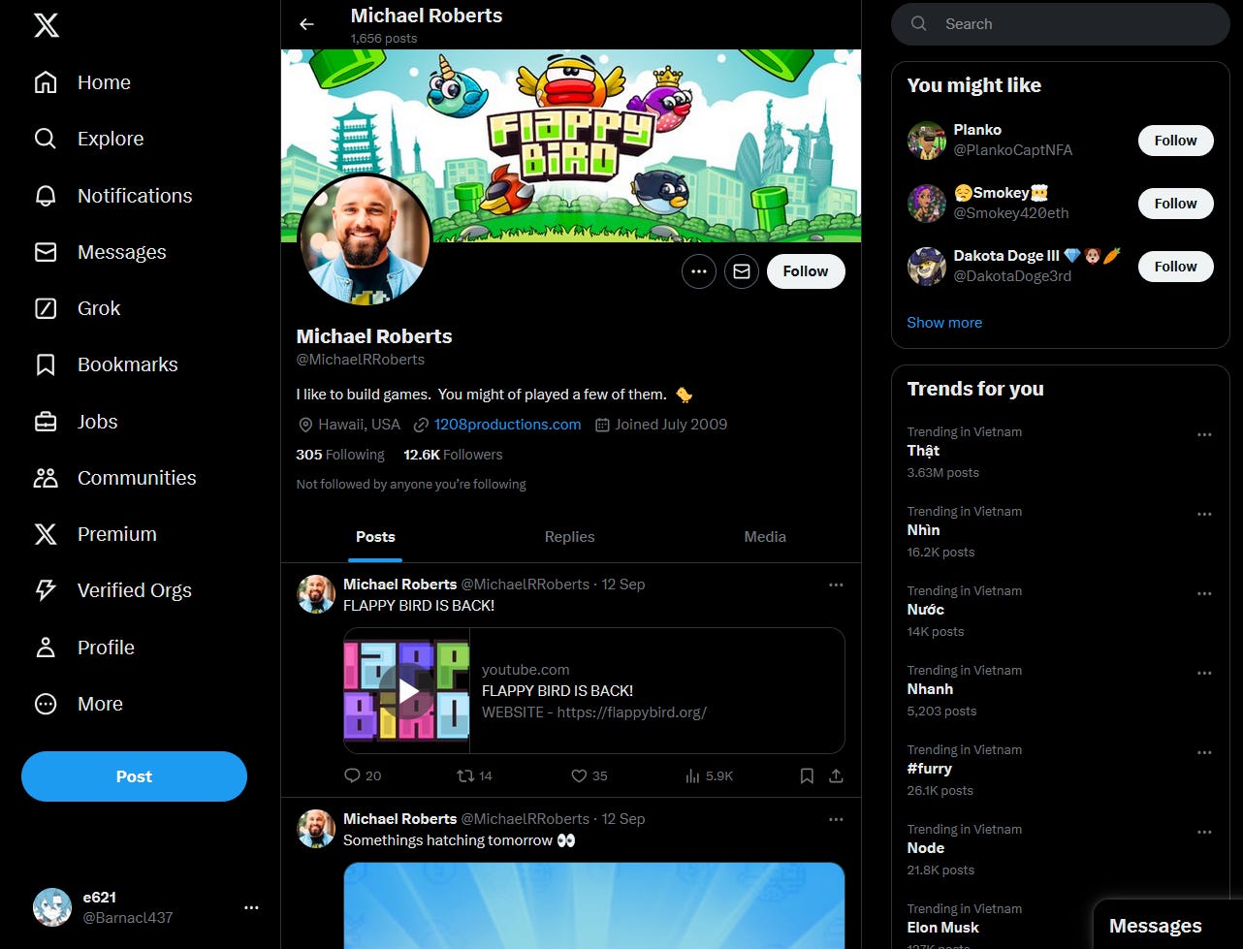
Task: Follow Michael Roberts
Action: click(x=806, y=271)
